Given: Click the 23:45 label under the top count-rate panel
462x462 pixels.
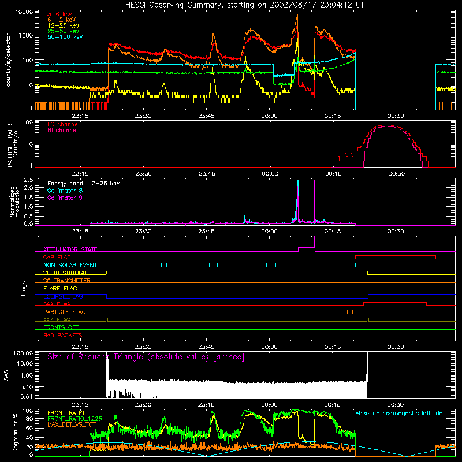Looking at the screenshot, I should (x=206, y=116).
